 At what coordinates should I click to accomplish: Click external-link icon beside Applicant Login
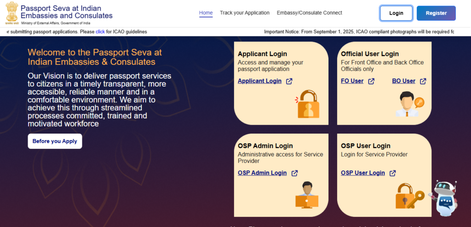point(289,81)
